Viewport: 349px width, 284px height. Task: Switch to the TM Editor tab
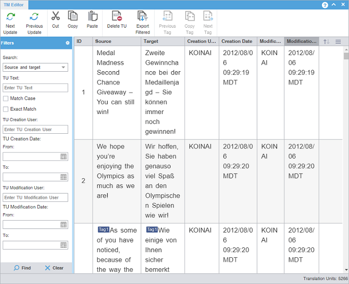pyautogui.click(x=14, y=5)
